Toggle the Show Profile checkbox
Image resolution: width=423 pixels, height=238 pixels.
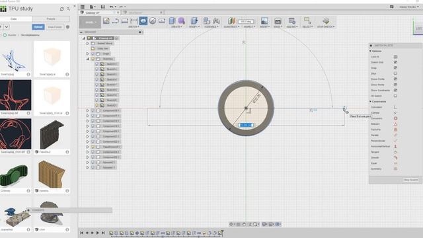tap(395, 79)
